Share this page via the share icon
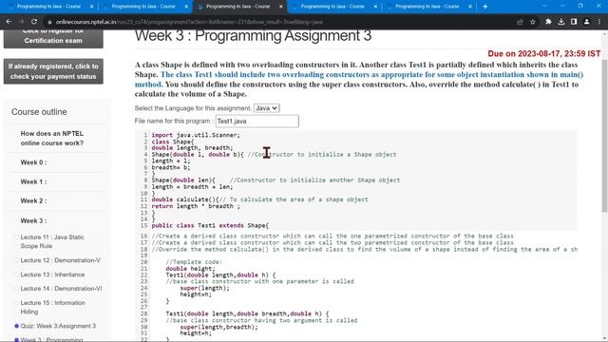Screen dimensions: 608x342 tap(520, 22)
